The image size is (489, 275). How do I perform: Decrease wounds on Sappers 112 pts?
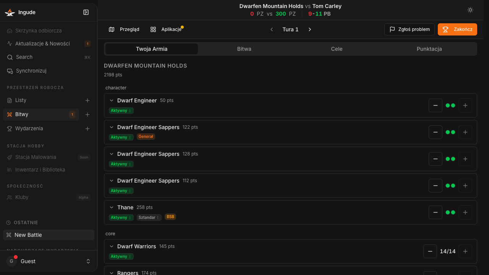pyautogui.click(x=436, y=186)
